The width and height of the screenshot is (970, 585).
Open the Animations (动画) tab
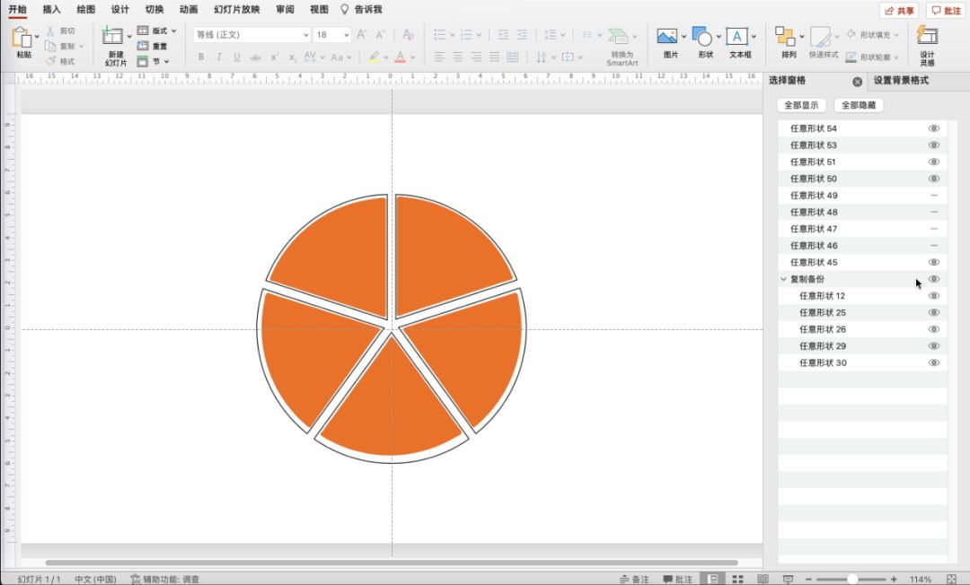[189, 9]
